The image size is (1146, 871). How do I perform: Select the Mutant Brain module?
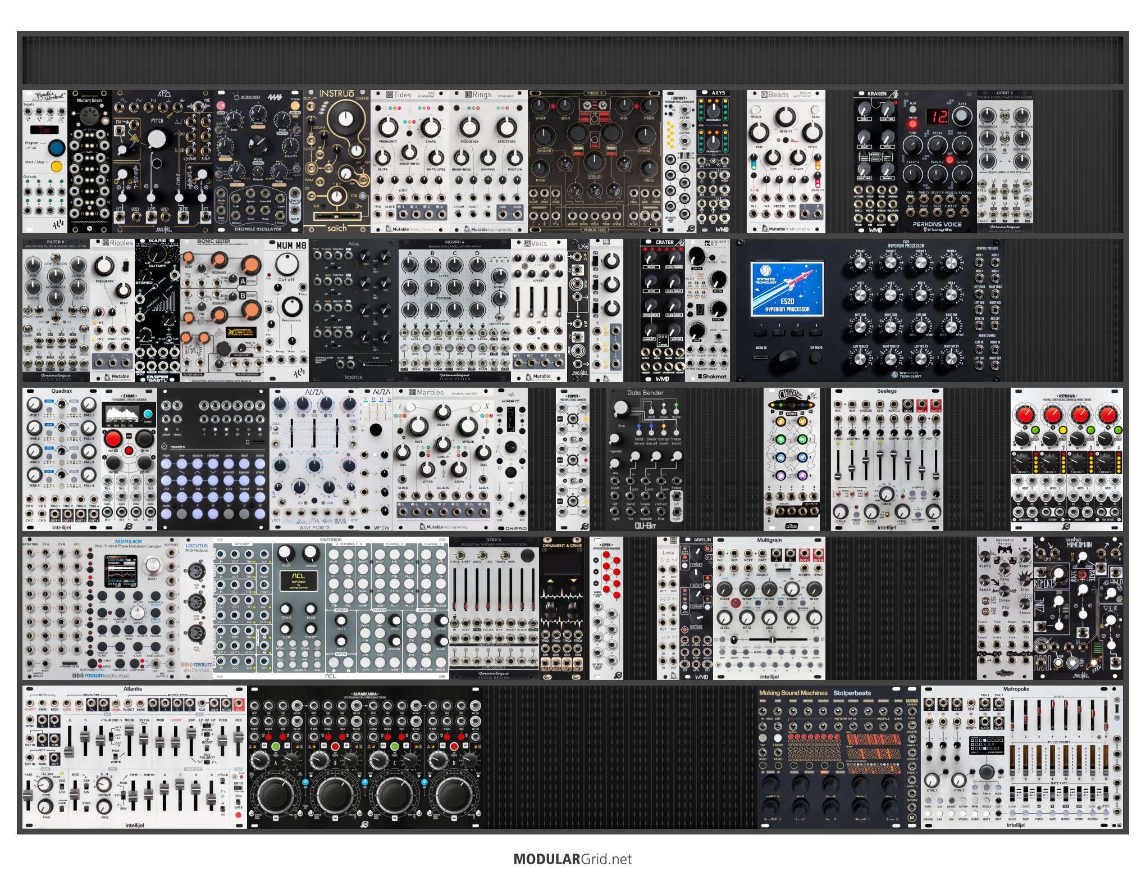point(90,161)
